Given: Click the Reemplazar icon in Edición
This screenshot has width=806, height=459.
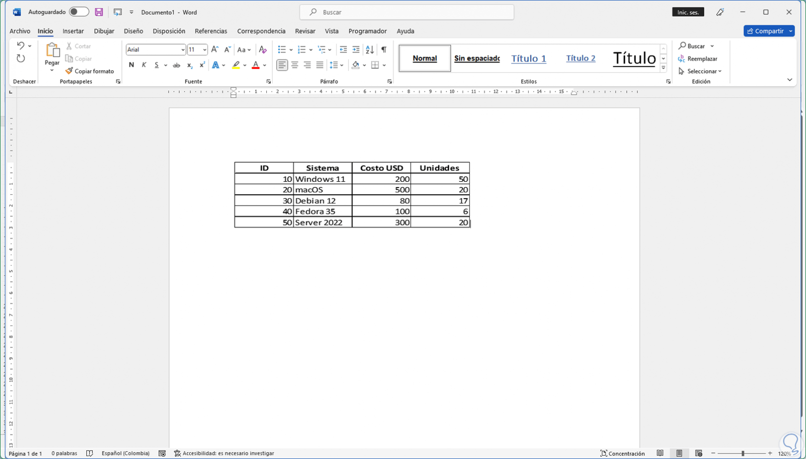Looking at the screenshot, I should [682, 59].
